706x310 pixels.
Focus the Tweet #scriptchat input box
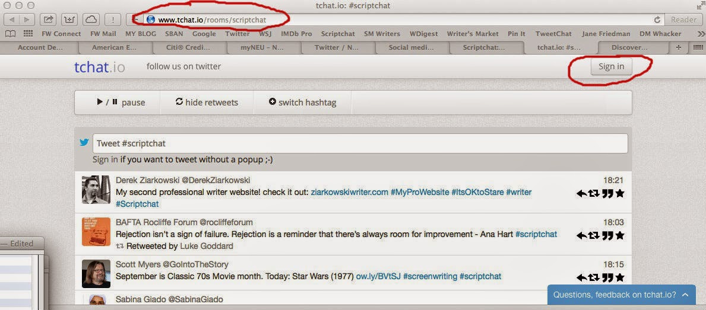tap(360, 144)
